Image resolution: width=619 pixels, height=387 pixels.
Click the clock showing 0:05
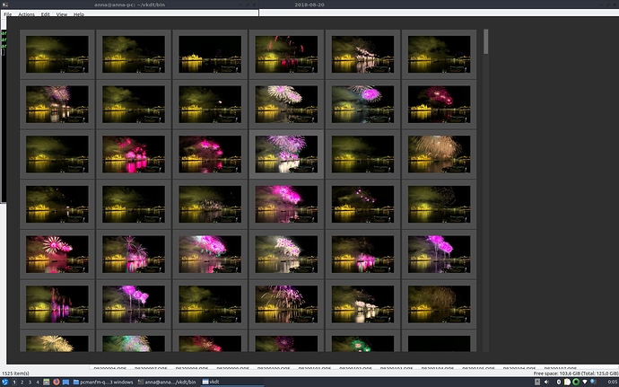607,382
